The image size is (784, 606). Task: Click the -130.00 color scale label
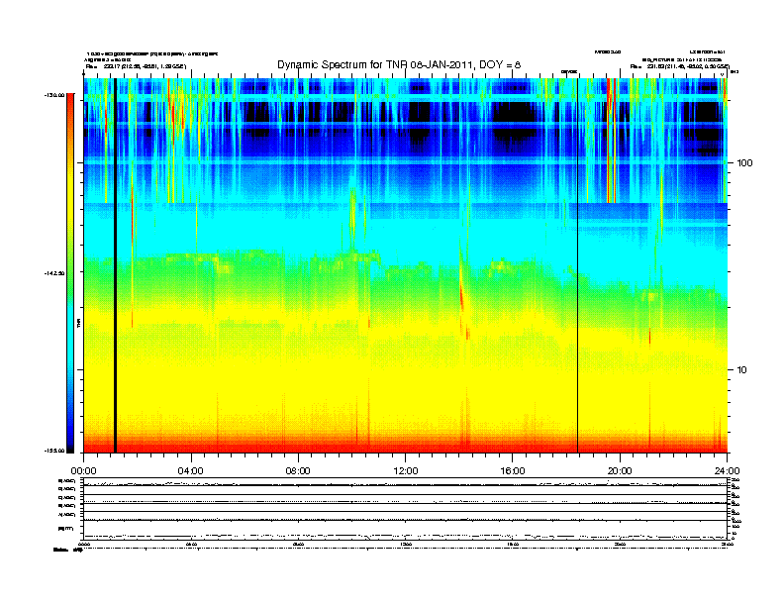point(54,94)
